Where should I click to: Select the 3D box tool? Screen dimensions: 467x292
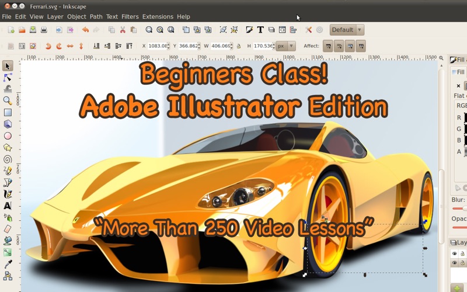coord(8,124)
